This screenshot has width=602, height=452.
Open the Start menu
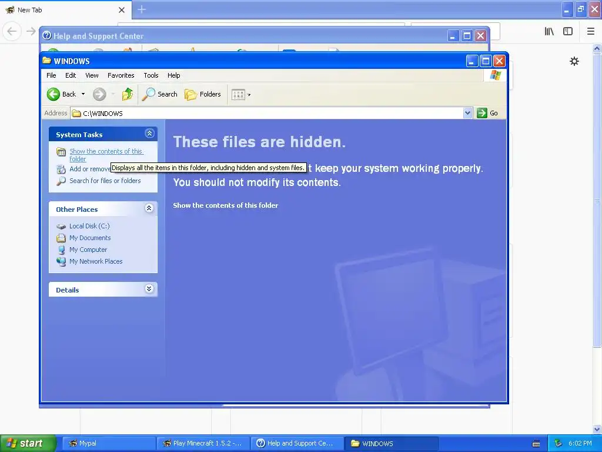click(28, 444)
